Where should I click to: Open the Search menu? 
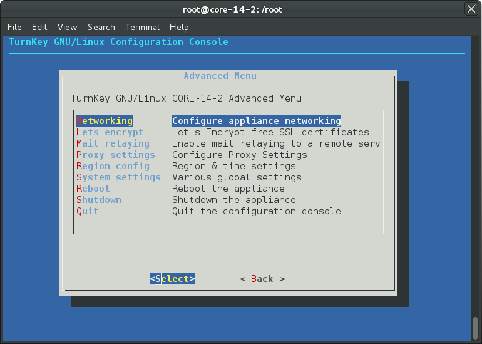pos(101,27)
